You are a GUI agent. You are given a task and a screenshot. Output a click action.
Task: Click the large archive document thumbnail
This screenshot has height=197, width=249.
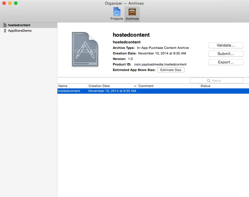(85, 49)
